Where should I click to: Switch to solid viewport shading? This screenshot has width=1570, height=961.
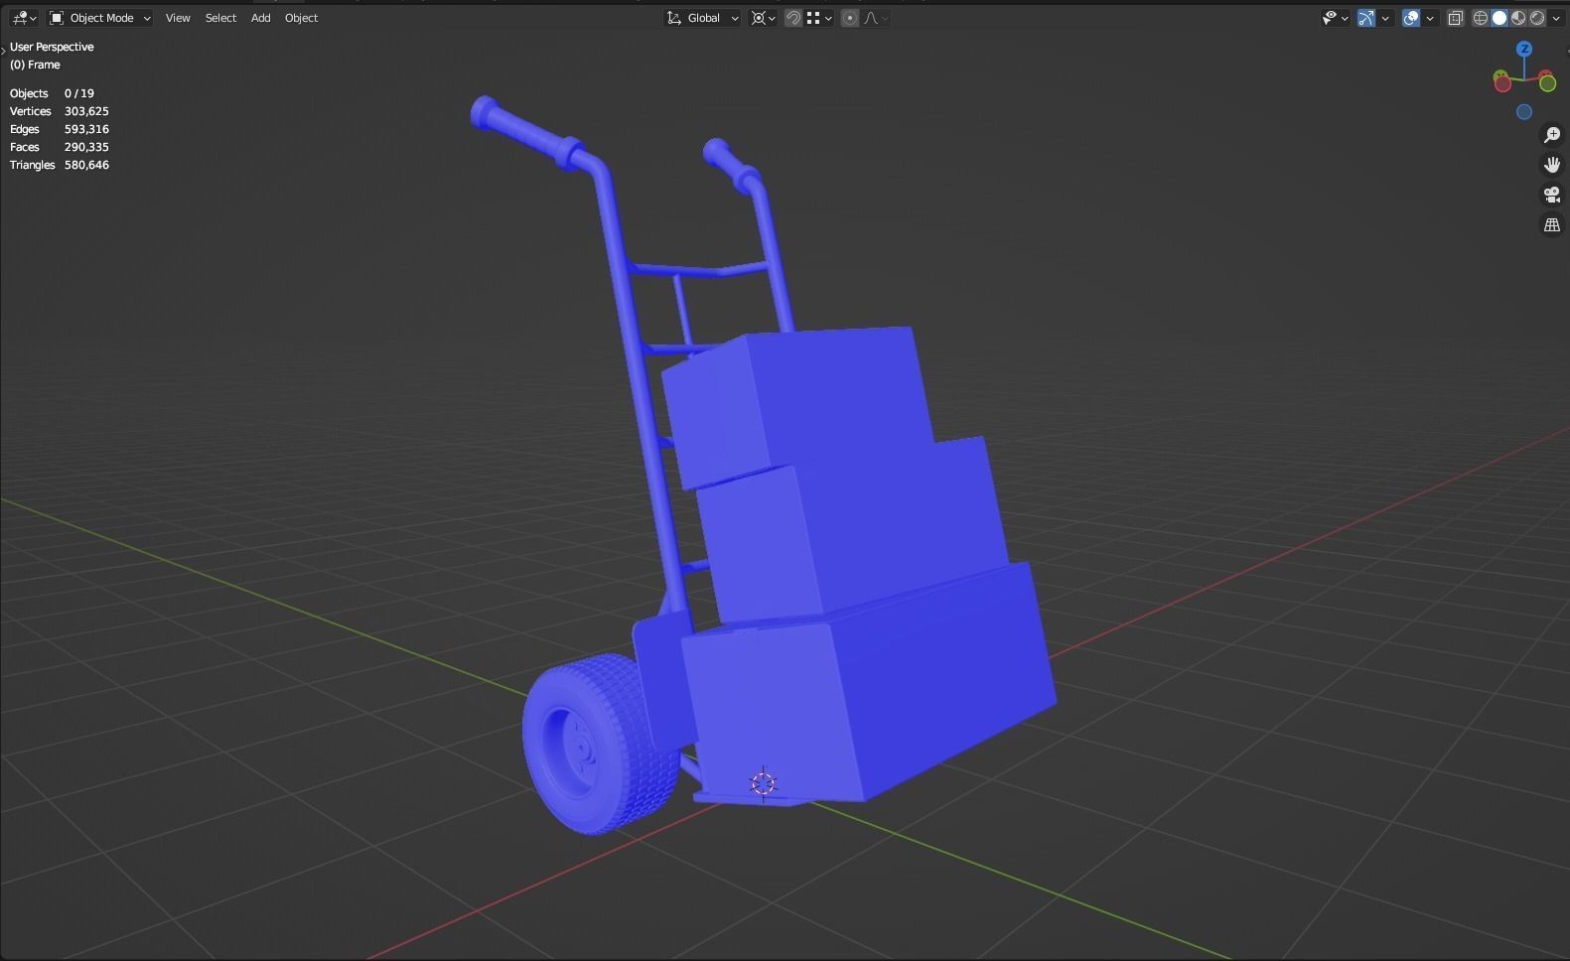[1499, 18]
